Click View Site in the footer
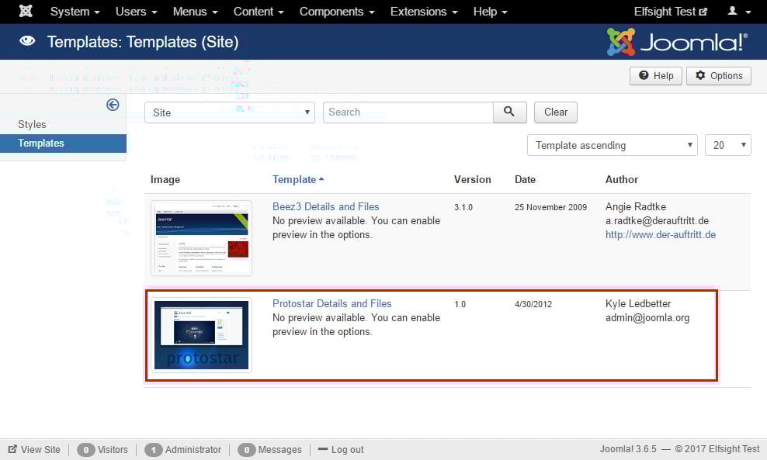Viewport: 767px width, 460px height. [34, 450]
